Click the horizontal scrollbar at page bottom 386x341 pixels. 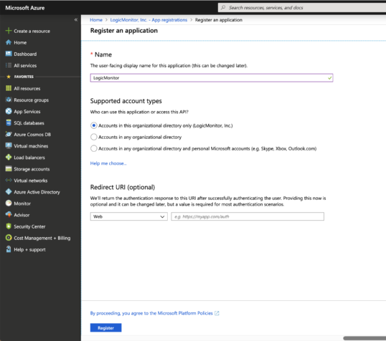[364, 338]
